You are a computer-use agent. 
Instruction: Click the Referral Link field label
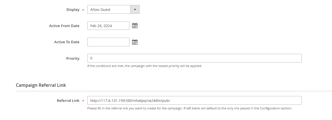[x=68, y=100]
